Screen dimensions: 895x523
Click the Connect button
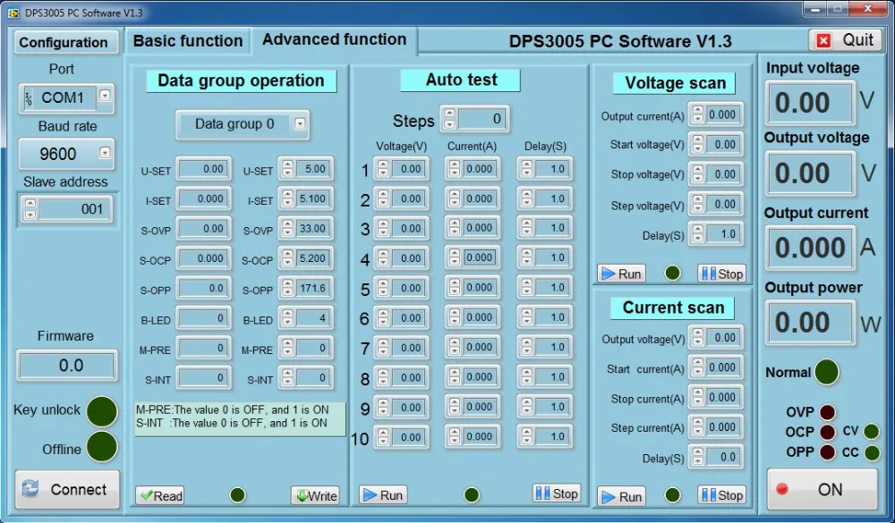(x=66, y=489)
